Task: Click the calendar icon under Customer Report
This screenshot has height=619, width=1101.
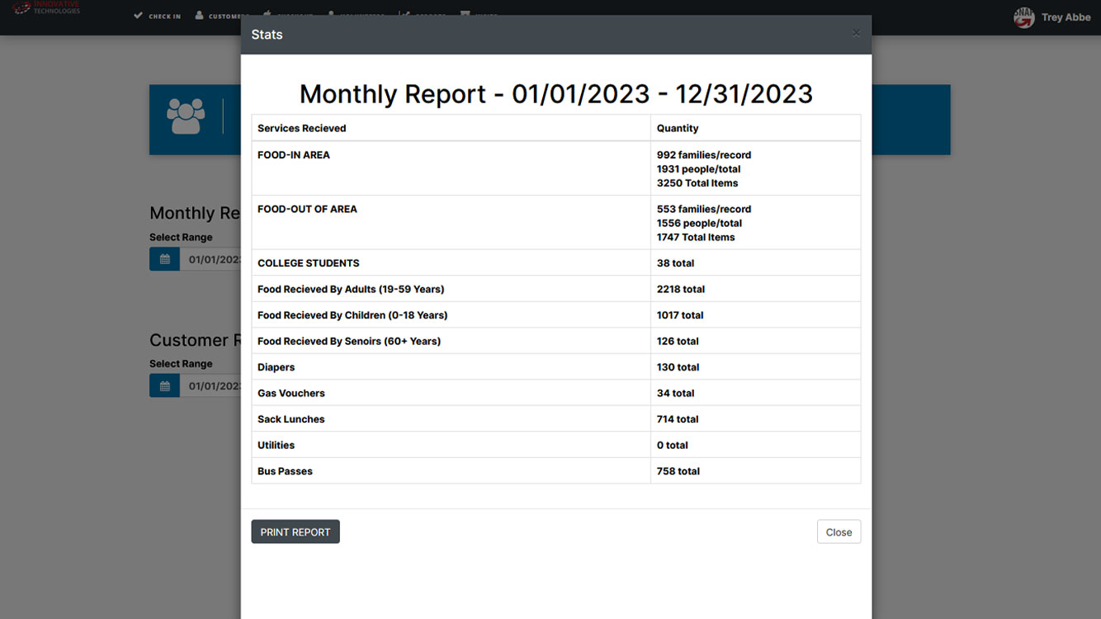Action: click(164, 385)
